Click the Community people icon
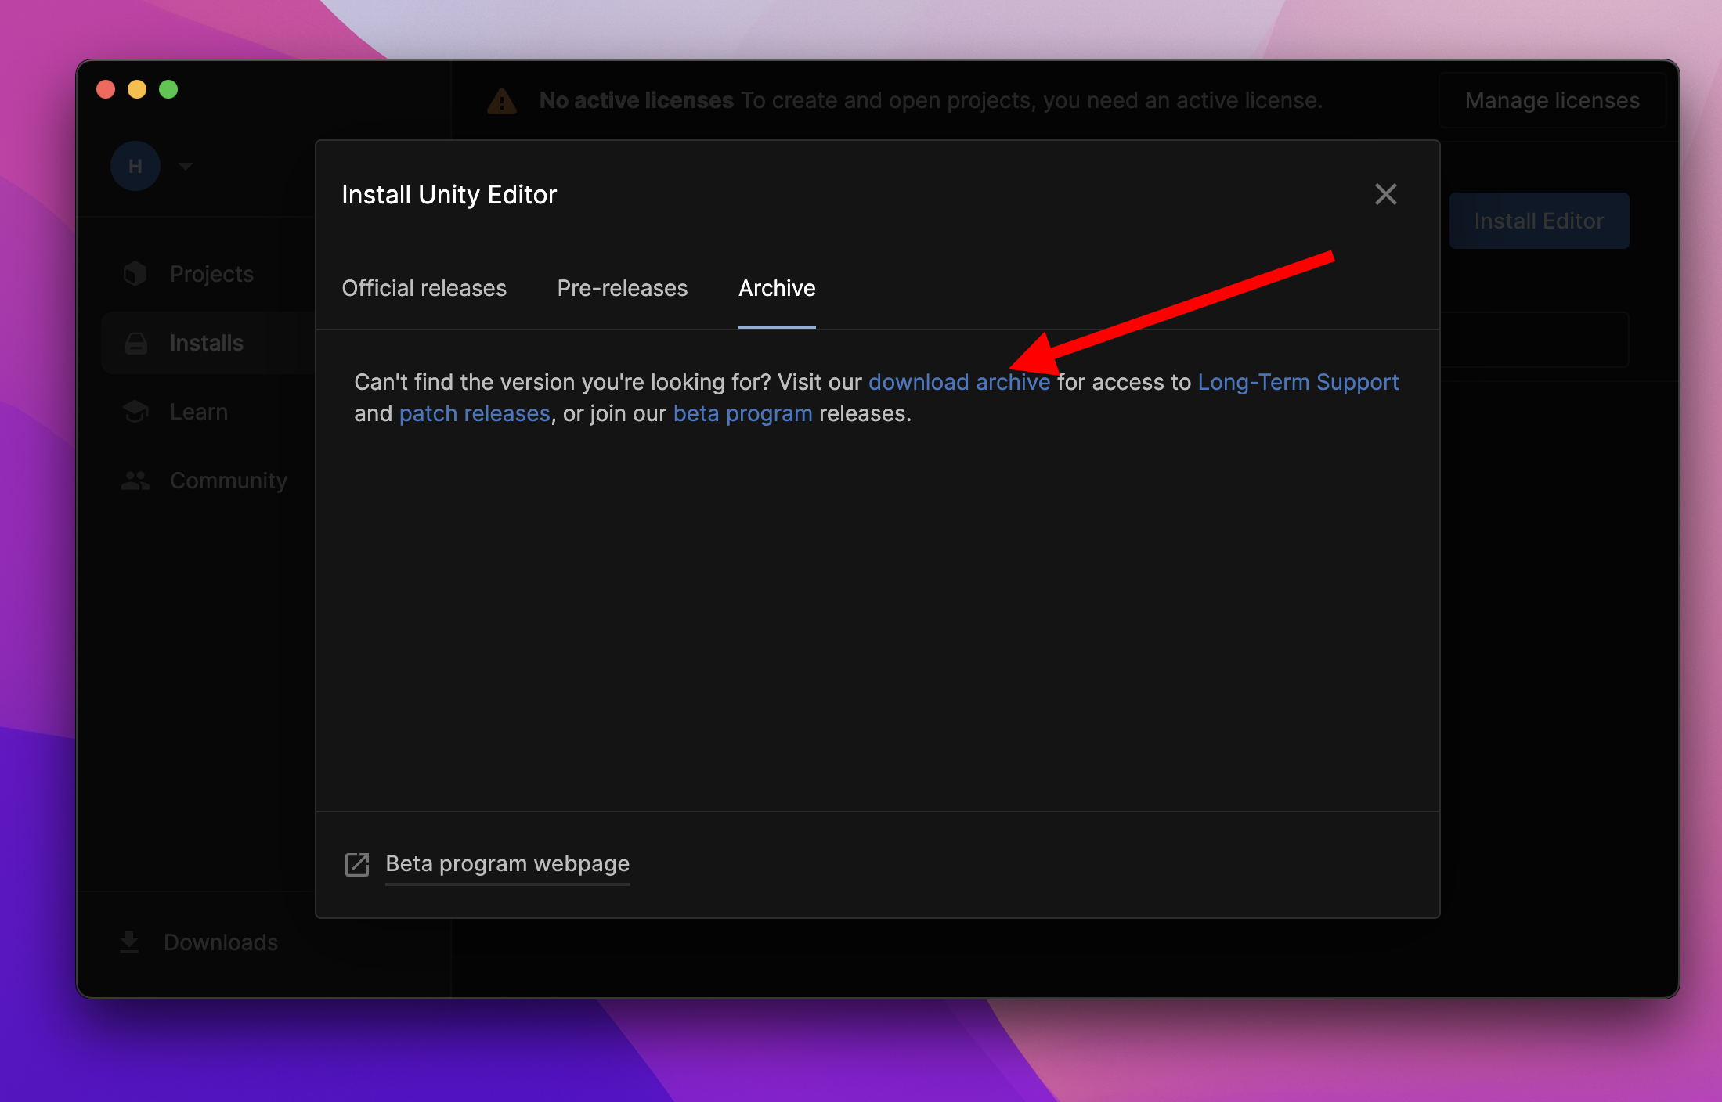The height and width of the screenshot is (1102, 1722). (135, 481)
